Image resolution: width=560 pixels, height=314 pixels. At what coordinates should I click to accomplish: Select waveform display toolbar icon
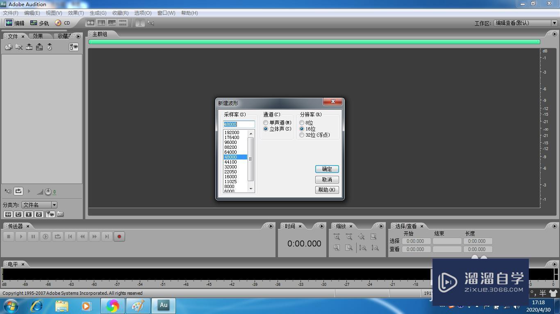(90, 23)
